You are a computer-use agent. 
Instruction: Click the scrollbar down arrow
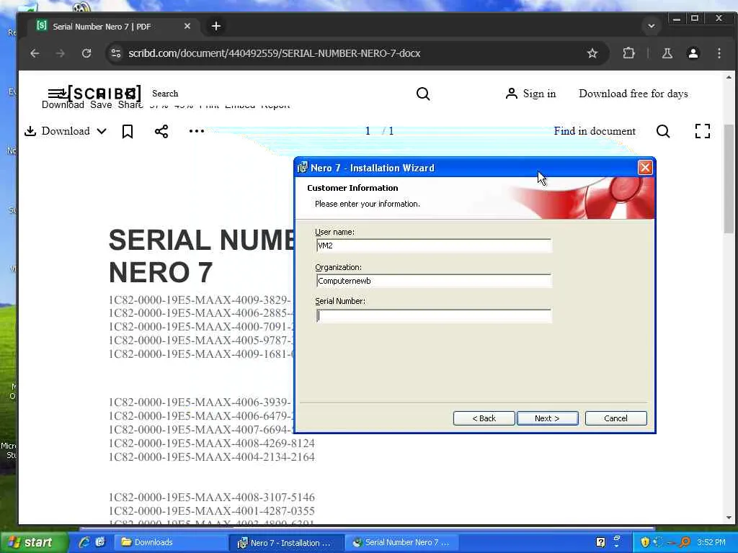click(x=729, y=518)
